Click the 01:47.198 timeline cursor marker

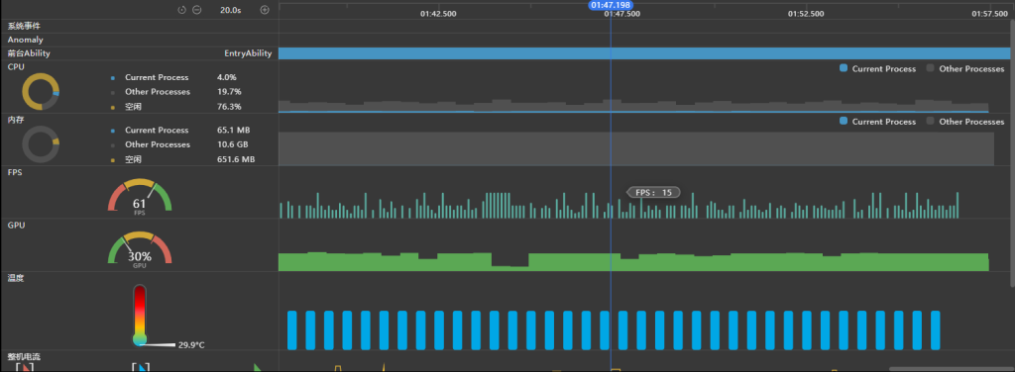(611, 5)
